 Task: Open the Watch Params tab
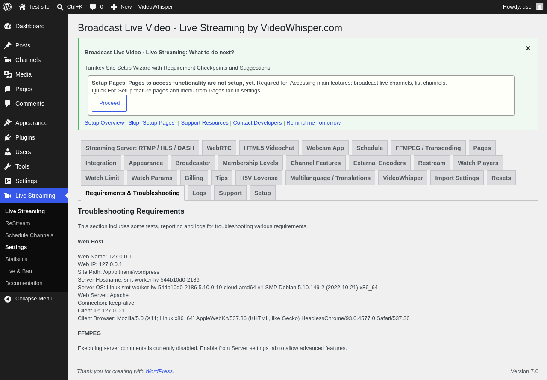point(152,178)
